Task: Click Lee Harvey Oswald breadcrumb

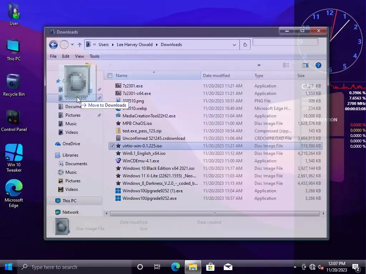Action: click(x=134, y=45)
